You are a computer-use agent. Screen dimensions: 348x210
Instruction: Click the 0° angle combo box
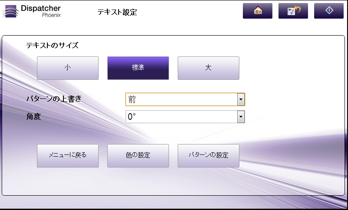(185, 117)
